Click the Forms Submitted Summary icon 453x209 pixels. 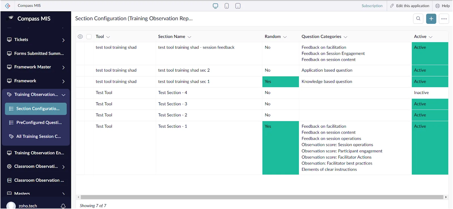point(9,53)
